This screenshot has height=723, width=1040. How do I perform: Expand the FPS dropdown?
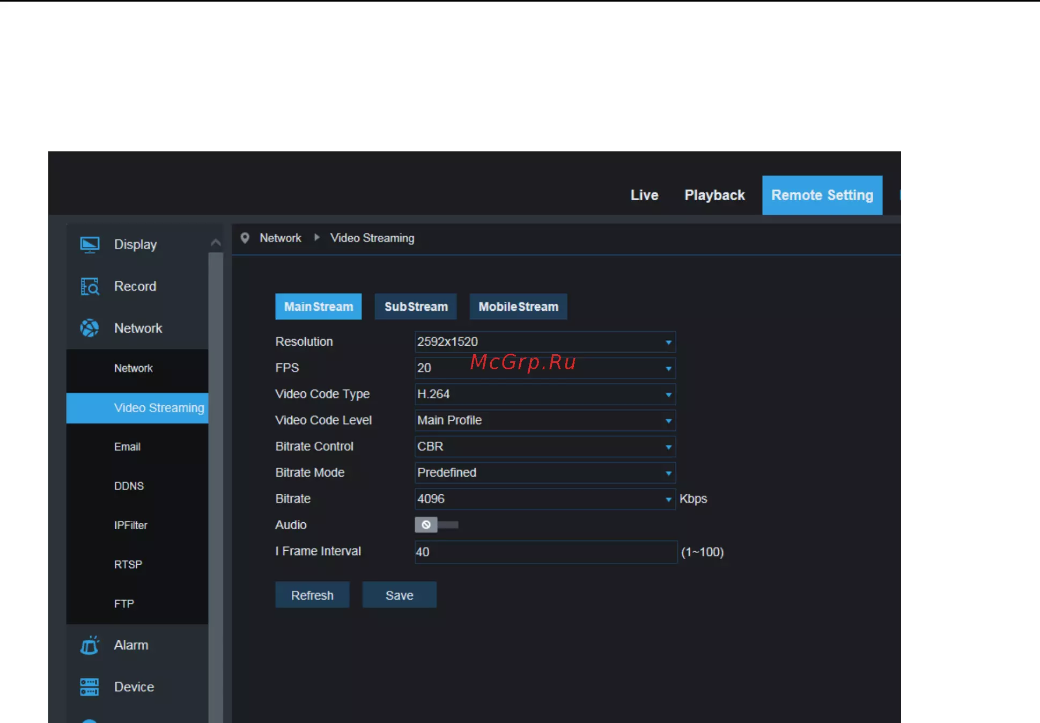[x=545, y=368]
